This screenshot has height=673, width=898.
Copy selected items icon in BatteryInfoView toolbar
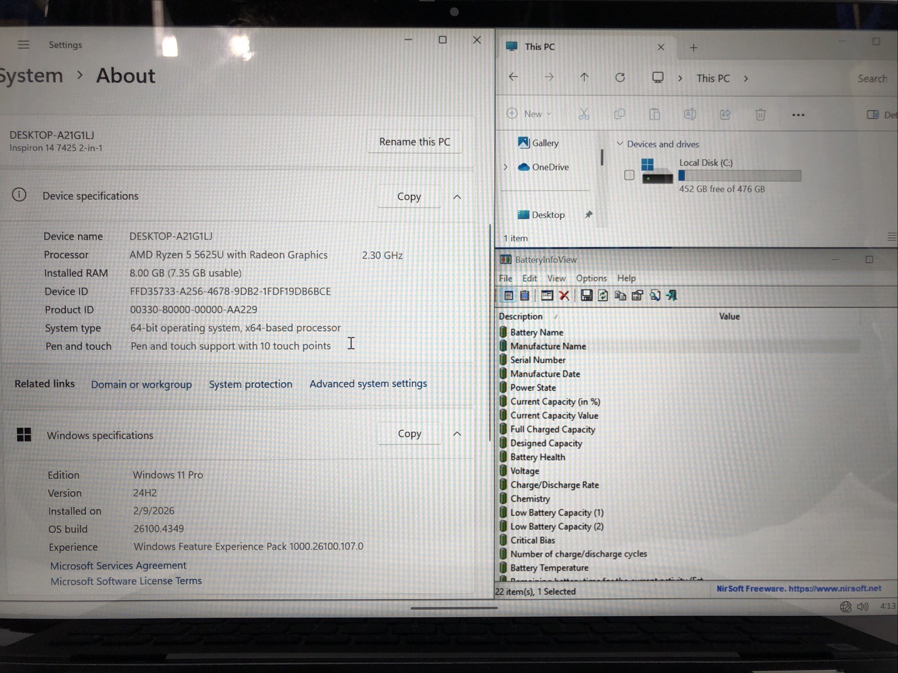(x=620, y=295)
